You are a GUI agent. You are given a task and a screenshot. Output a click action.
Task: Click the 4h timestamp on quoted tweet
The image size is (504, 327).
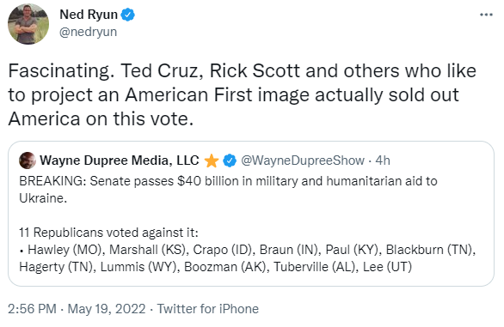coord(383,160)
